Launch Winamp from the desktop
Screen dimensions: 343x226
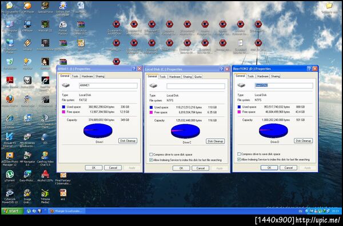point(27,45)
